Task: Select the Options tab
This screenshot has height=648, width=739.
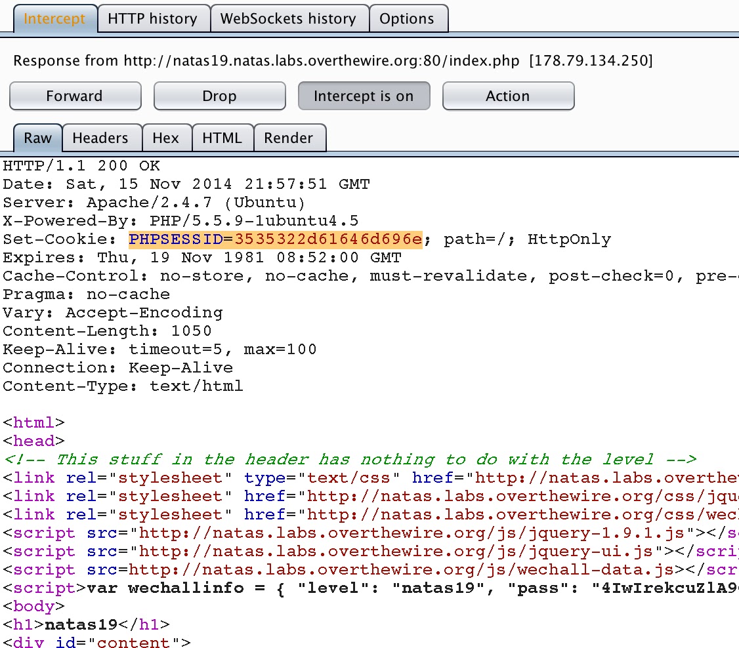Action: click(x=408, y=18)
